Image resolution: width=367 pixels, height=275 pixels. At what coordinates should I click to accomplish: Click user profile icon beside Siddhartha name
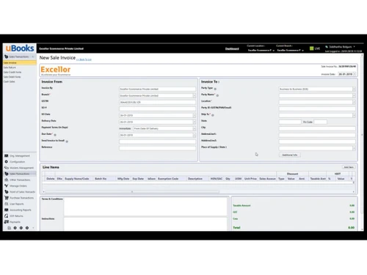tap(327, 47)
